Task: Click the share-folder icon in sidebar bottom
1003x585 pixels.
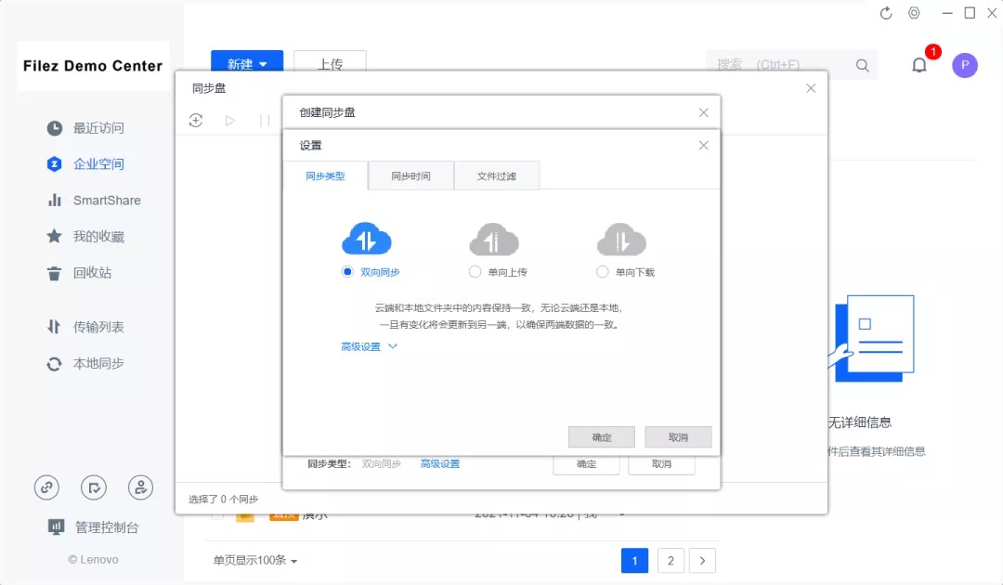Action: pyautogui.click(x=94, y=487)
